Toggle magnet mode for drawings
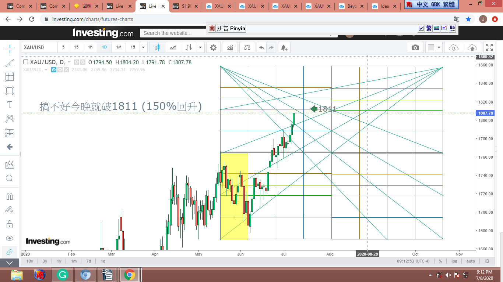503x282 pixels. pyautogui.click(x=10, y=196)
